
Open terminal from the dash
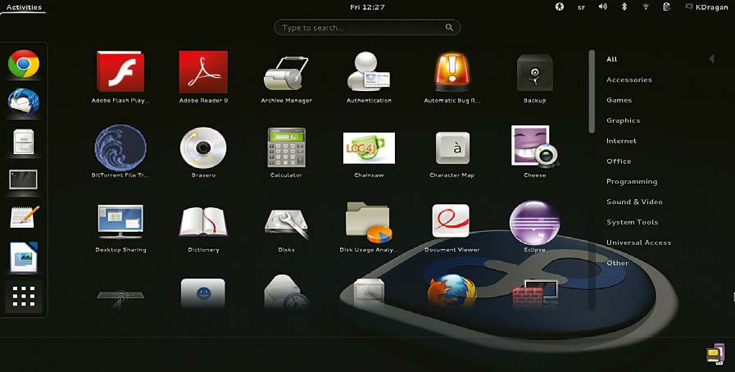(x=24, y=179)
